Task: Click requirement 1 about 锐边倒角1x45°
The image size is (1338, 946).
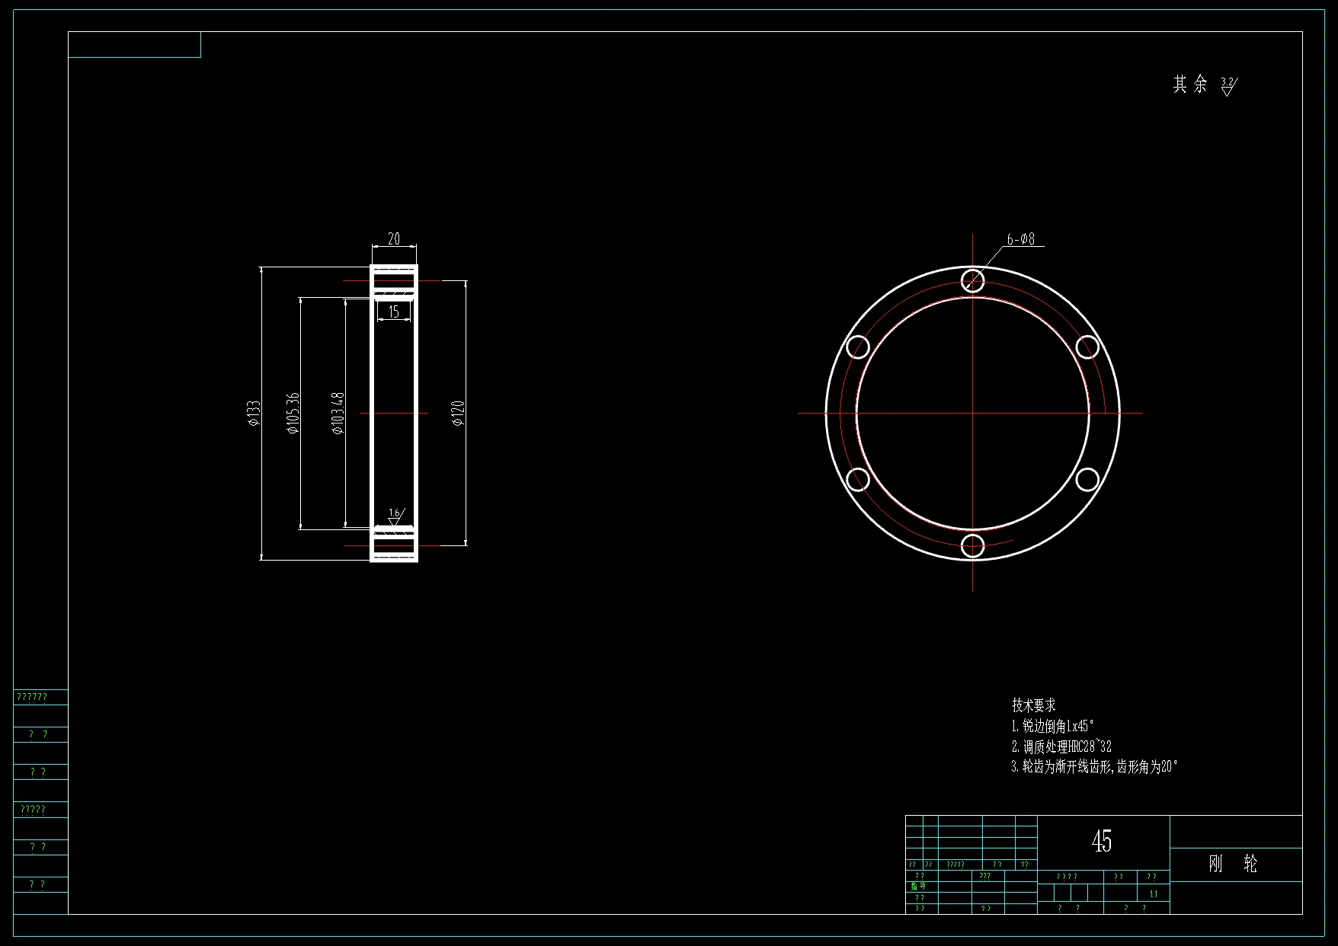Action: click(x=1052, y=726)
